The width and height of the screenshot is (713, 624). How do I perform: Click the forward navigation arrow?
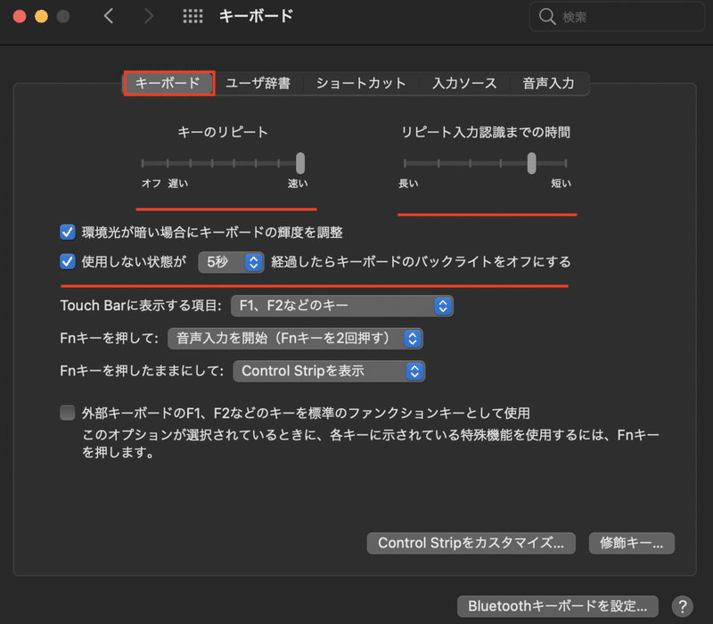(148, 16)
